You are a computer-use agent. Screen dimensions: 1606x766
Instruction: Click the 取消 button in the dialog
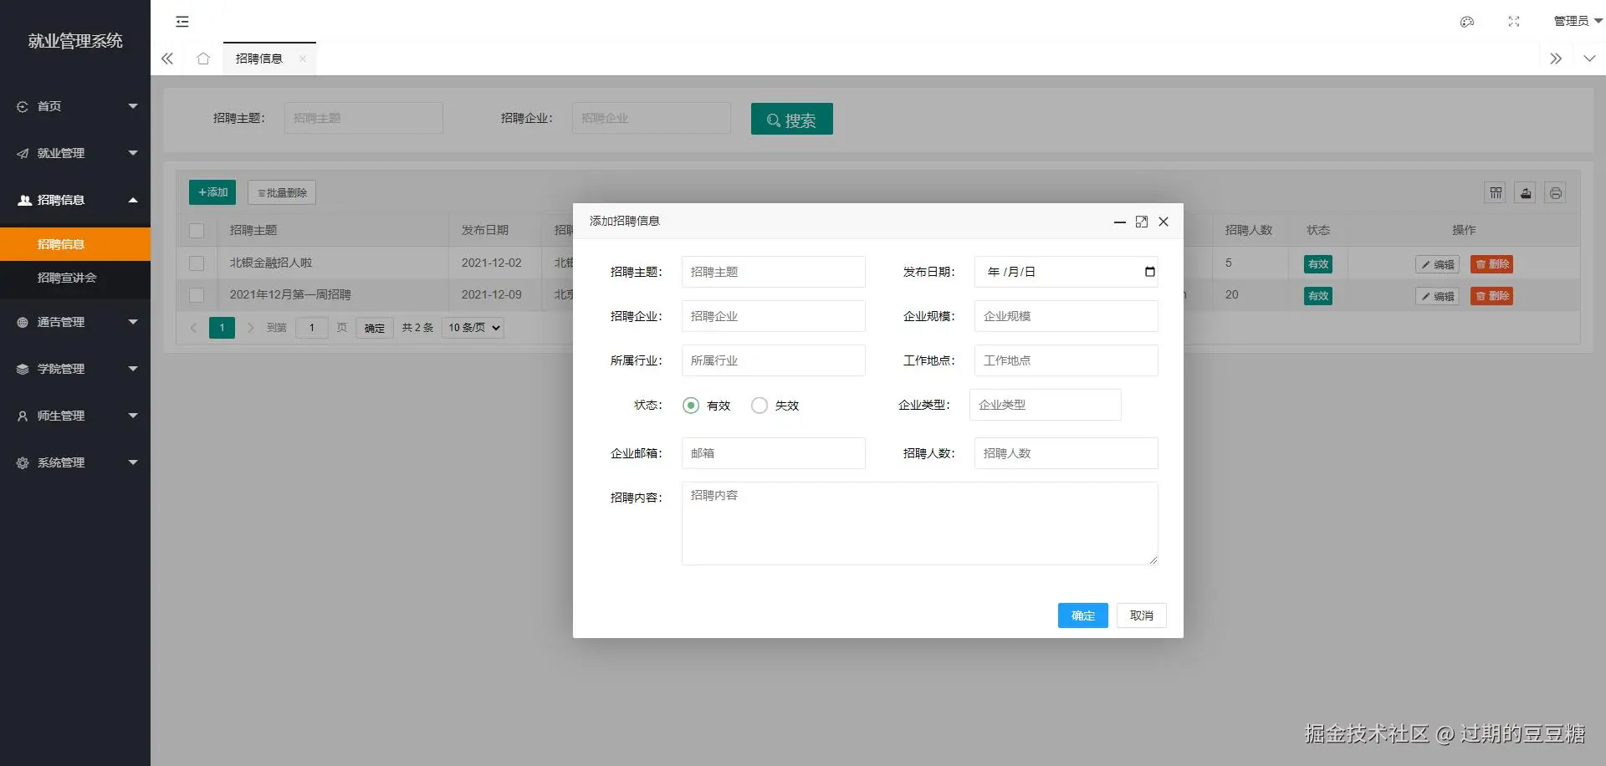click(x=1141, y=615)
